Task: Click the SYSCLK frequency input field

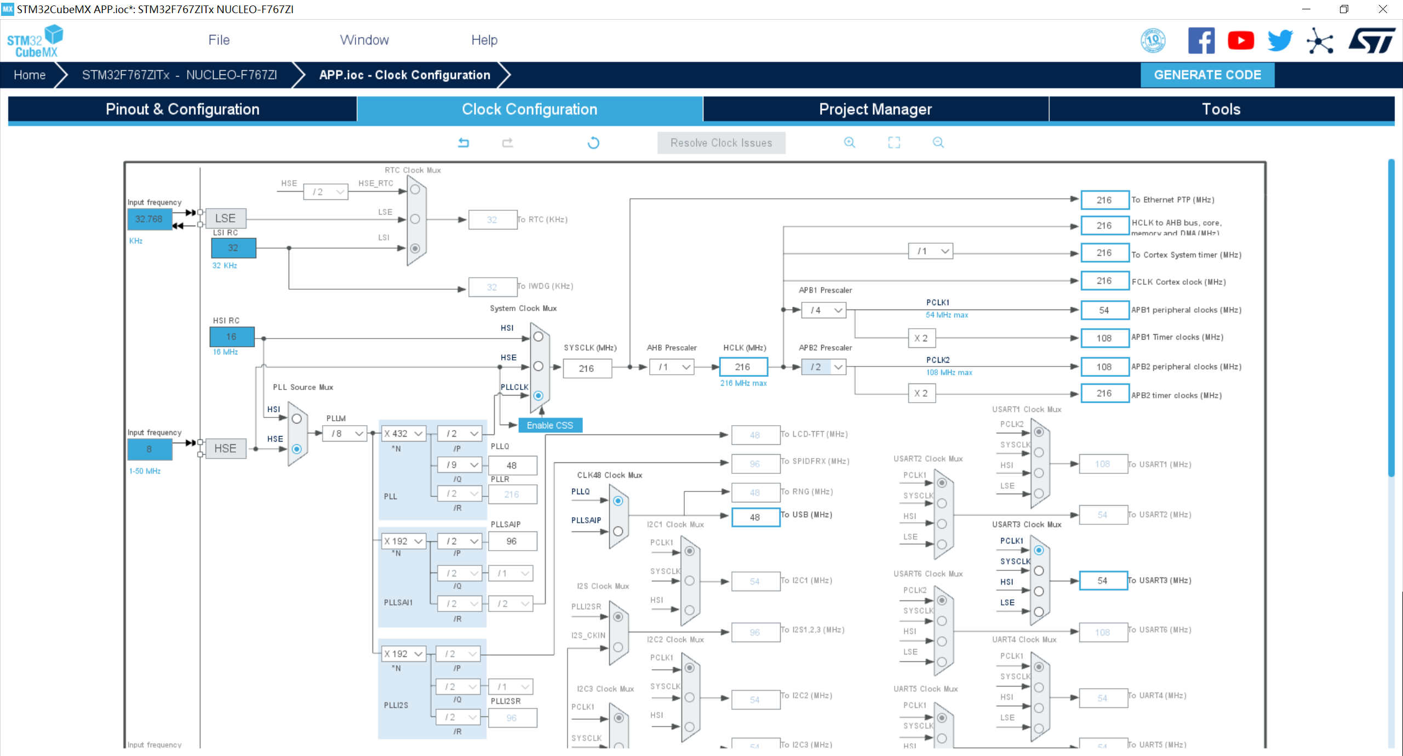Action: point(592,368)
